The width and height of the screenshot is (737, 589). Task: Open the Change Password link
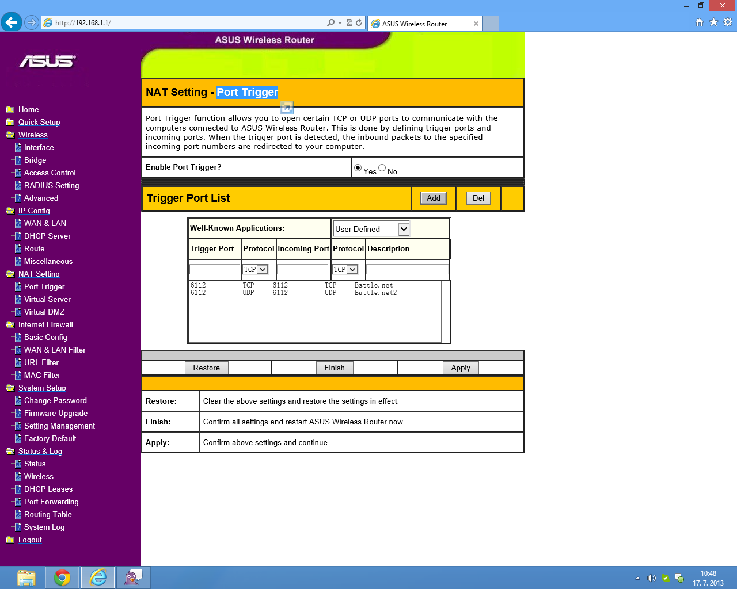point(55,400)
